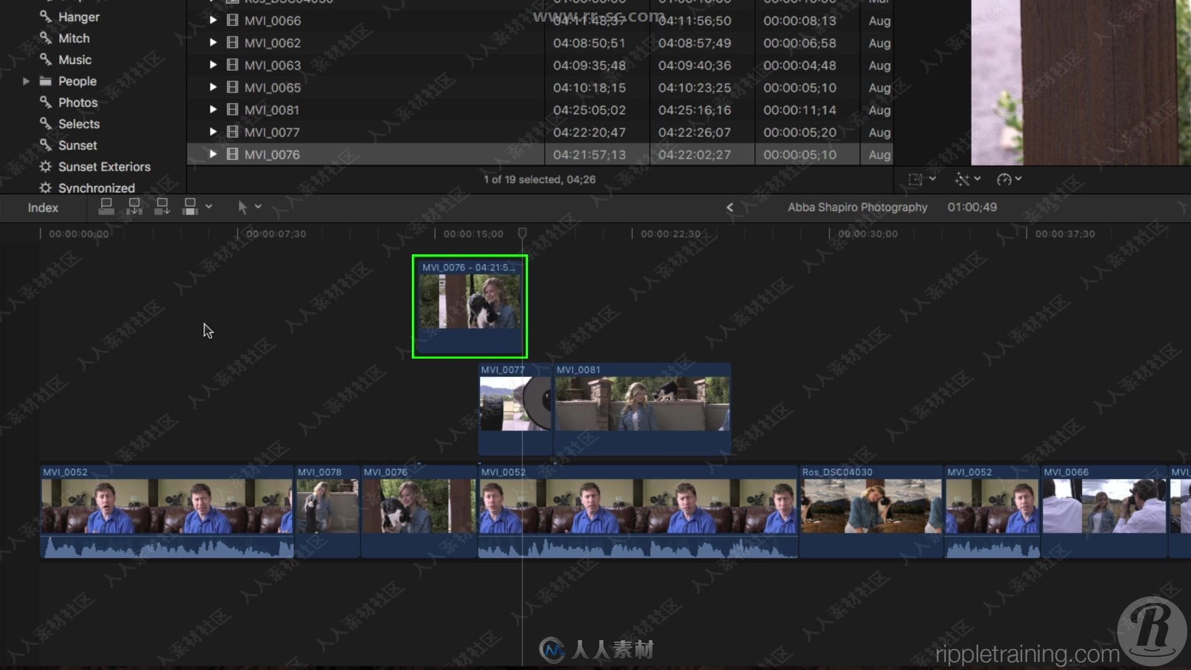1191x670 pixels.
Task: Open the Selects smart collection
Action: [79, 123]
